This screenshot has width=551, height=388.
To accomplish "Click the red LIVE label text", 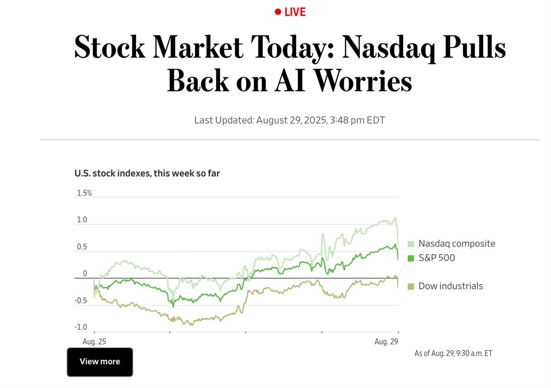I will (x=295, y=12).
